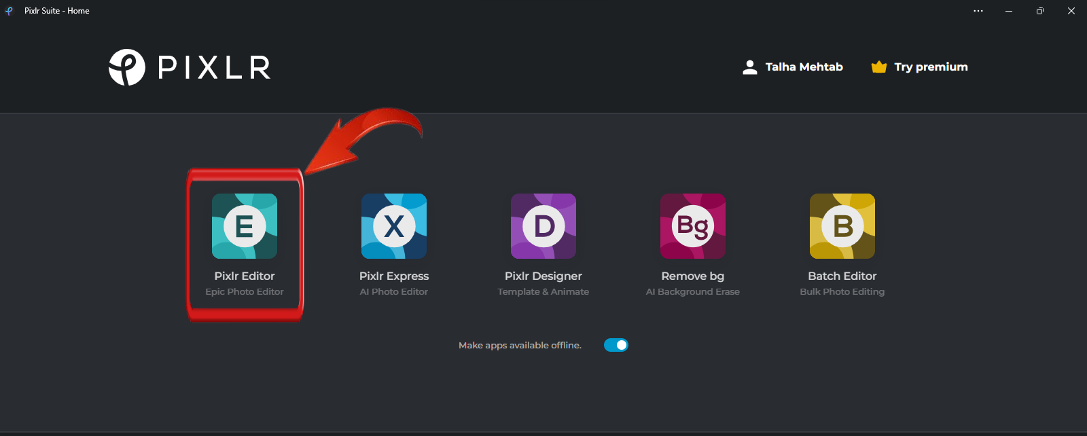Click the Pixlr Editor label
The image size is (1087, 436).
(245, 276)
